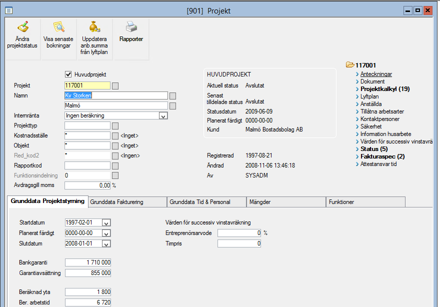Select the 117001 tree root node

tap(365, 65)
